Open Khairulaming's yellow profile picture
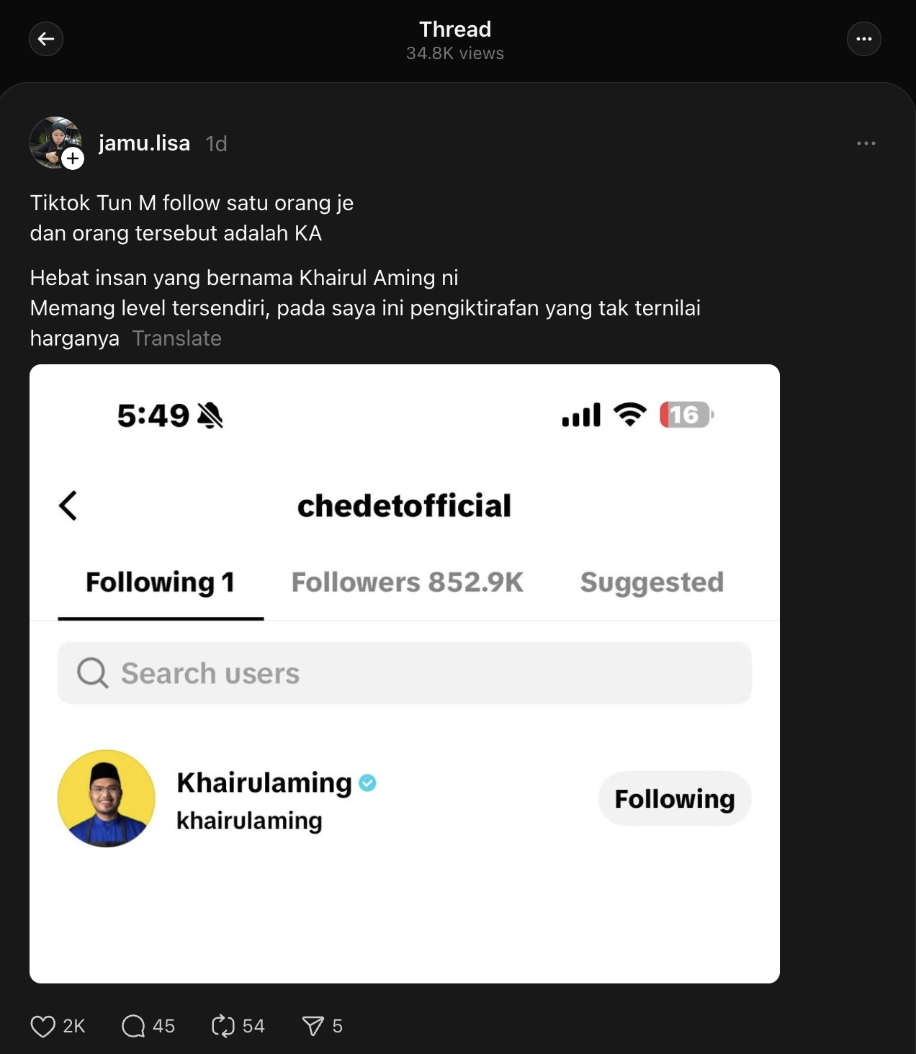 click(107, 798)
